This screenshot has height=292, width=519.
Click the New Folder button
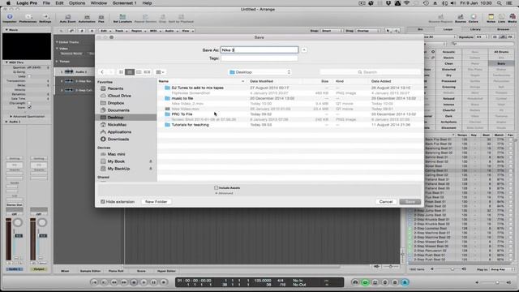(156, 202)
